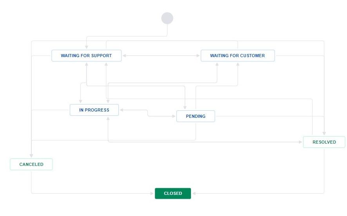Select the green CLOSED status
The width and height of the screenshot is (347, 216).
pyautogui.click(x=173, y=193)
